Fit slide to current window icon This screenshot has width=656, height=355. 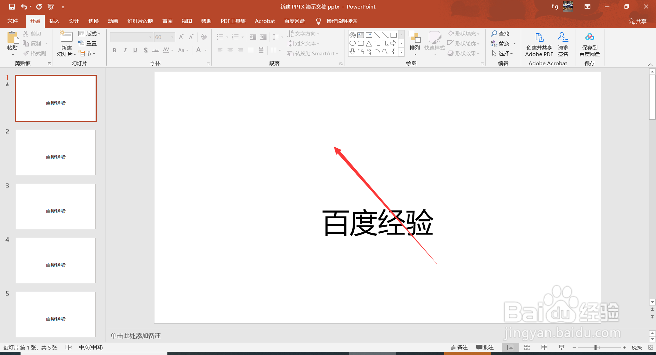(x=651, y=347)
